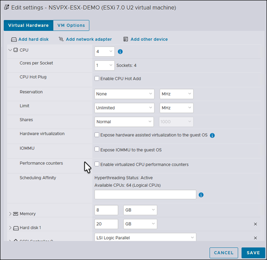Screen dimensions: 267x260
Task: Open the CPU Shares level dropdown
Action: pos(124,122)
